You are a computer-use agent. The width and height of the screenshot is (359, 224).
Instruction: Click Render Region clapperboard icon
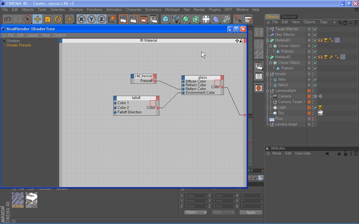(134, 19)
